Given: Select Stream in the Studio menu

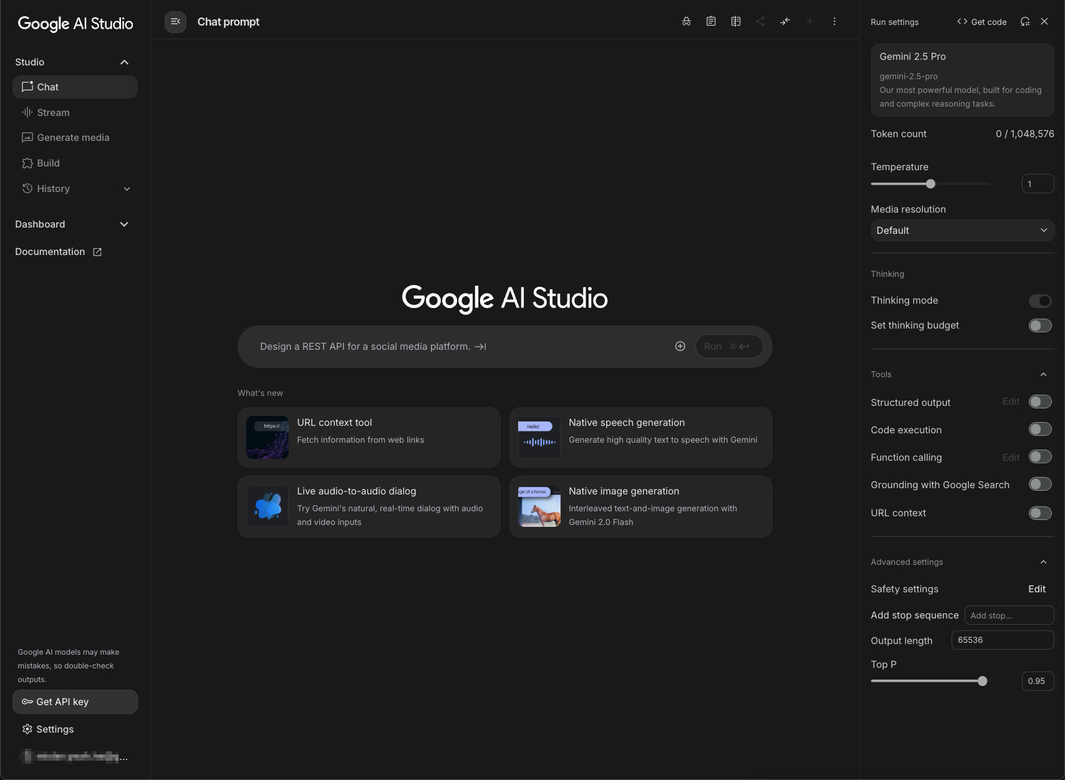Looking at the screenshot, I should (x=75, y=112).
